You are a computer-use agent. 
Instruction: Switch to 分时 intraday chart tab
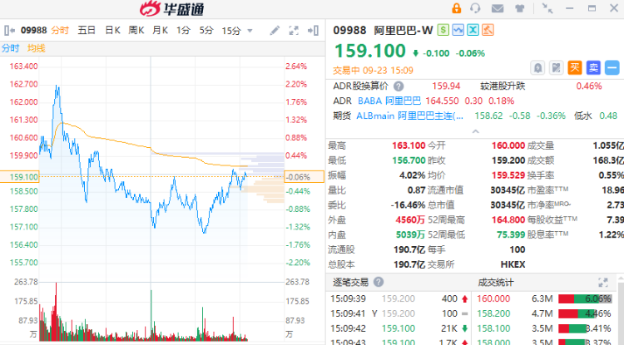point(60,30)
